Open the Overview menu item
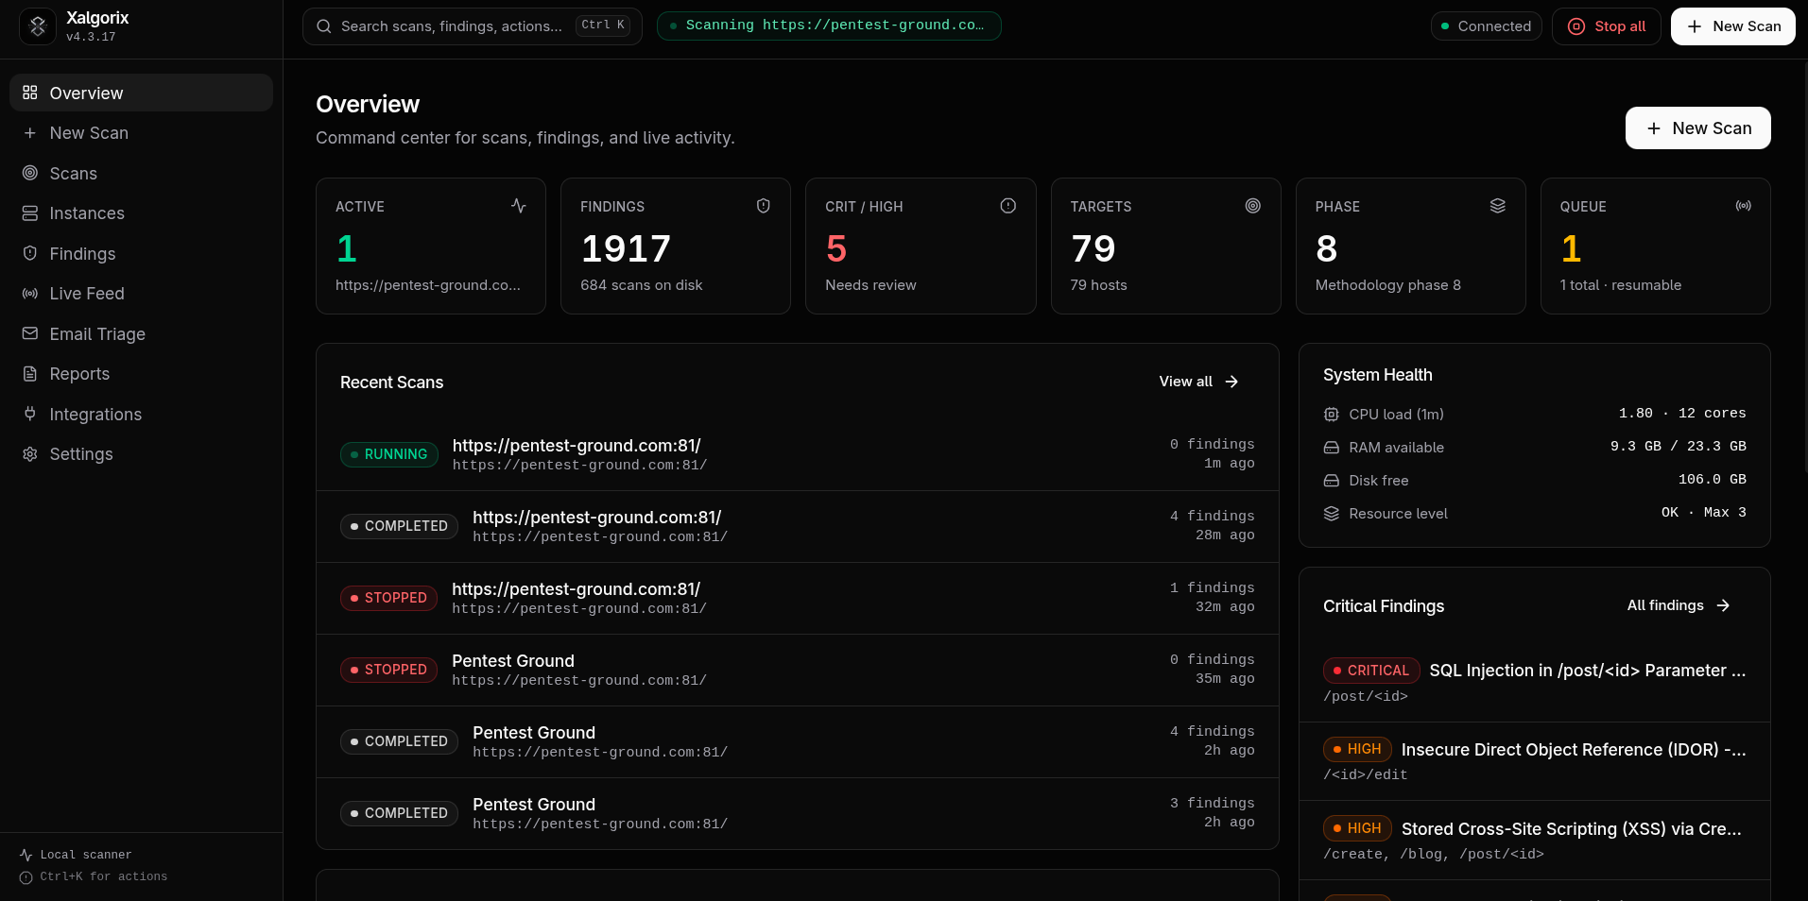 click(x=141, y=93)
